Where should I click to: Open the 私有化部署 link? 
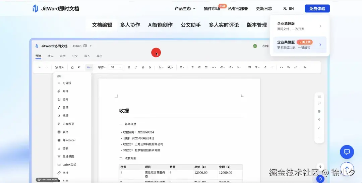(238, 9)
